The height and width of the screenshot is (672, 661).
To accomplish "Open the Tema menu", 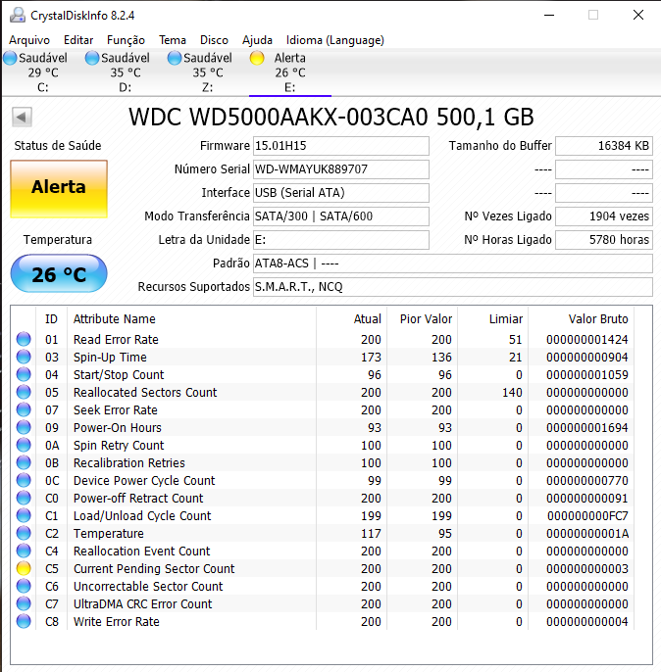I will pos(173,40).
